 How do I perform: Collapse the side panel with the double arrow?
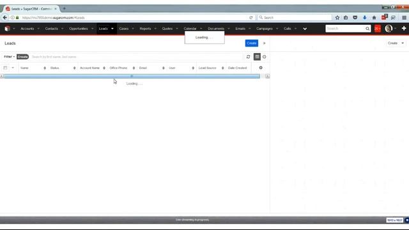coord(264,43)
